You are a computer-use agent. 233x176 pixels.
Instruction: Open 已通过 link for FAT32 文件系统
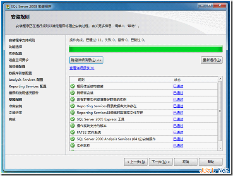(178, 133)
